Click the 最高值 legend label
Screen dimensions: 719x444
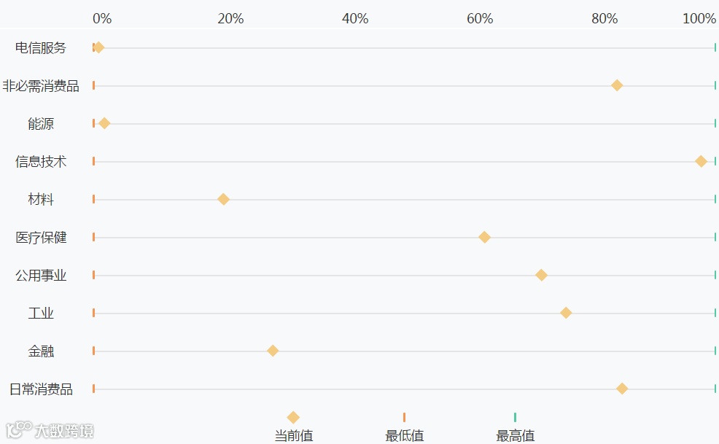click(516, 435)
